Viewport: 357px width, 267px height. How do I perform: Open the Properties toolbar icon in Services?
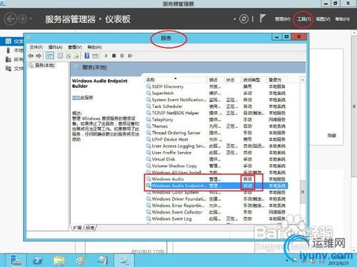tap(60, 56)
